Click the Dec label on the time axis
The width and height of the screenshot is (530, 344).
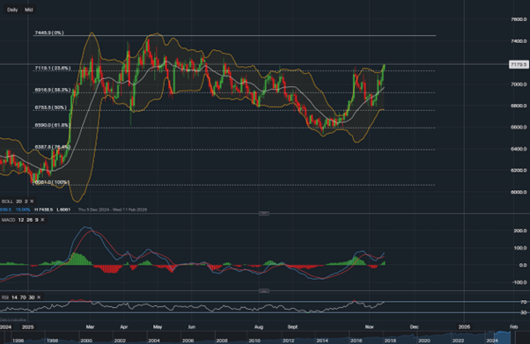tap(415, 326)
